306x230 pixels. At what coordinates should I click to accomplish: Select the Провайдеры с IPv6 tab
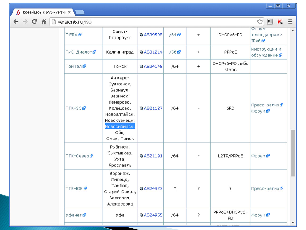[43, 12]
